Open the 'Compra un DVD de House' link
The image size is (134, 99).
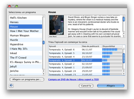(x=74, y=79)
